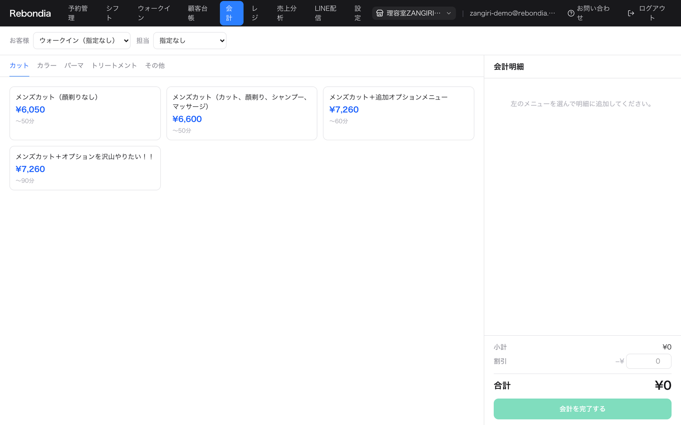681x425 pixels.
Task: Click the zangiri-demo@rebondia account email
Action: (x=512, y=13)
